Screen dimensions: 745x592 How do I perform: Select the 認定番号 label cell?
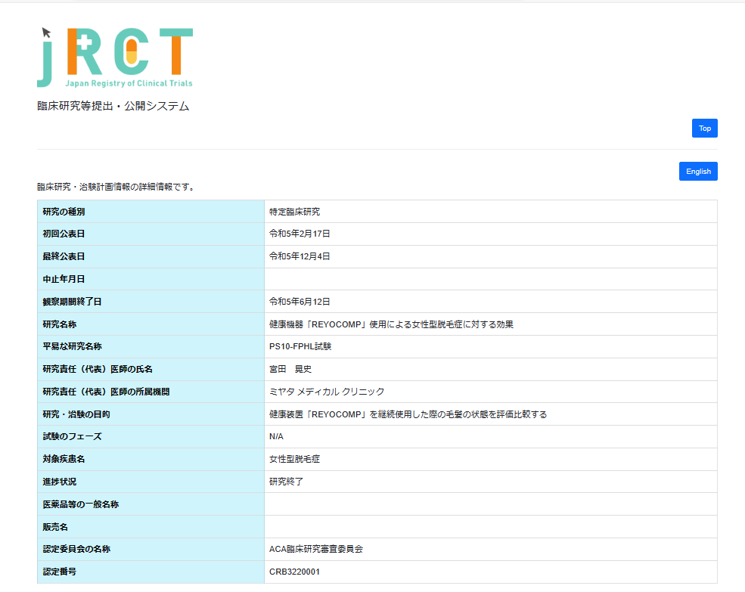[151, 572]
